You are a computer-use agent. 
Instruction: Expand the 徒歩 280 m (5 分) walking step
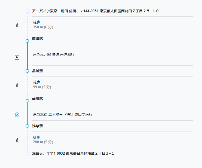(x=112, y=140)
